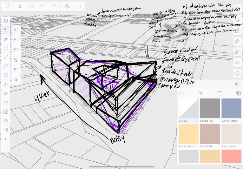
Task: Open the Components panel icon on the right
Action: 237,52
